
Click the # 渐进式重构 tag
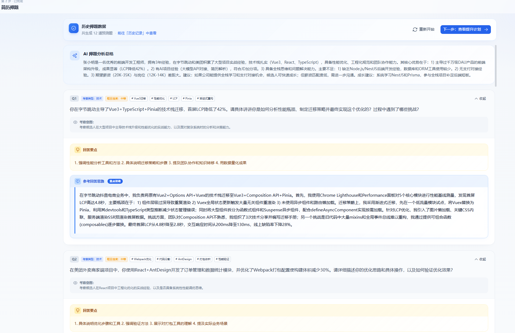pos(205,99)
